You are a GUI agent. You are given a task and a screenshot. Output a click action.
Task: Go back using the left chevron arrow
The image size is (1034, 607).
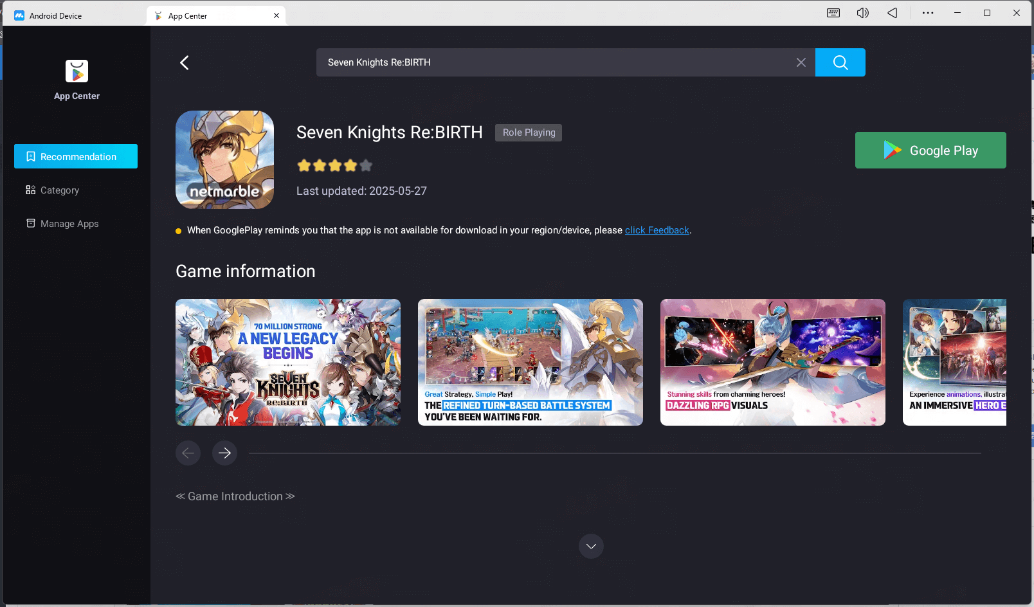185,62
